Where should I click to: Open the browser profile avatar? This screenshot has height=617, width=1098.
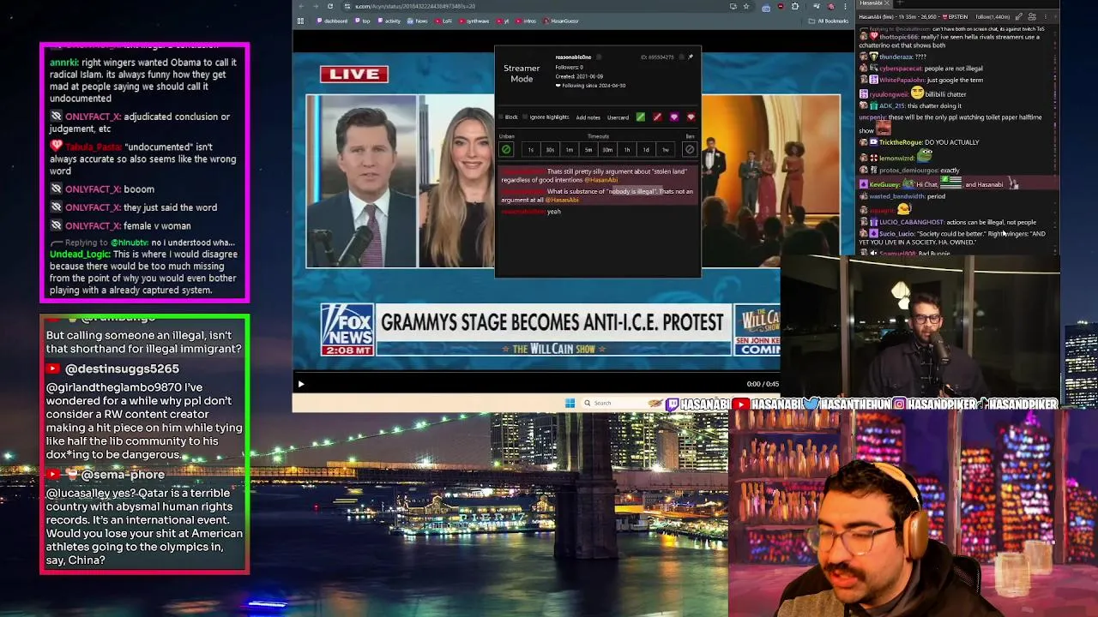pyautogui.click(x=830, y=6)
